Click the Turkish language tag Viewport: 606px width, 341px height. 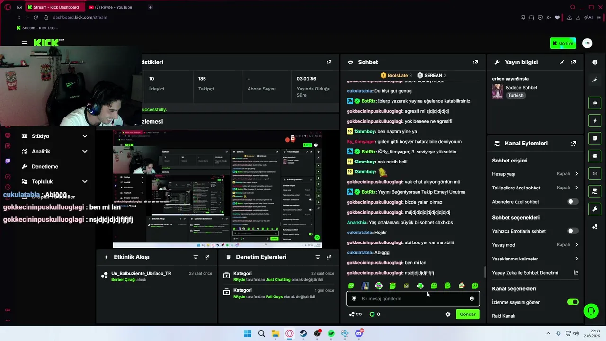pyautogui.click(x=516, y=95)
